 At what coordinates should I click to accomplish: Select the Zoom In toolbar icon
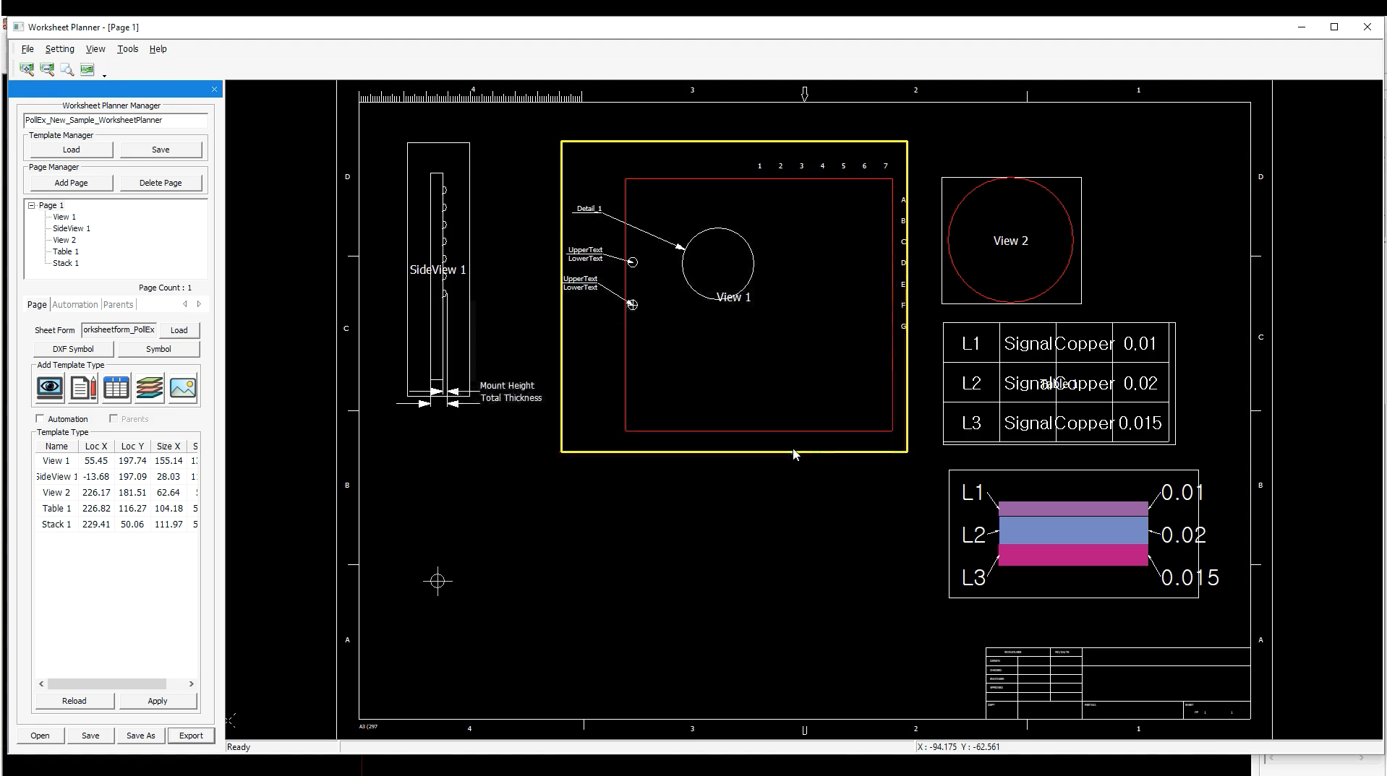point(27,69)
